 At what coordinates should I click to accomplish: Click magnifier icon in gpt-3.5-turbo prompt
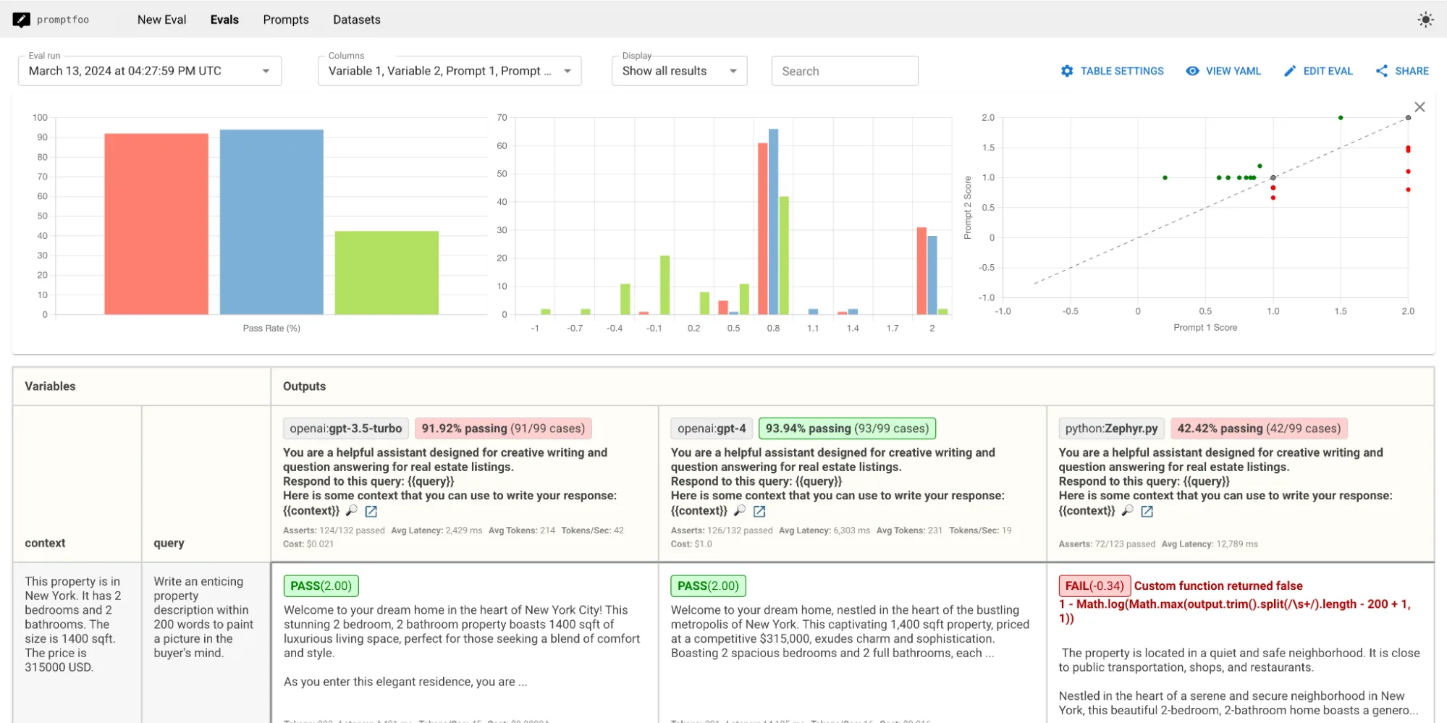tap(352, 511)
